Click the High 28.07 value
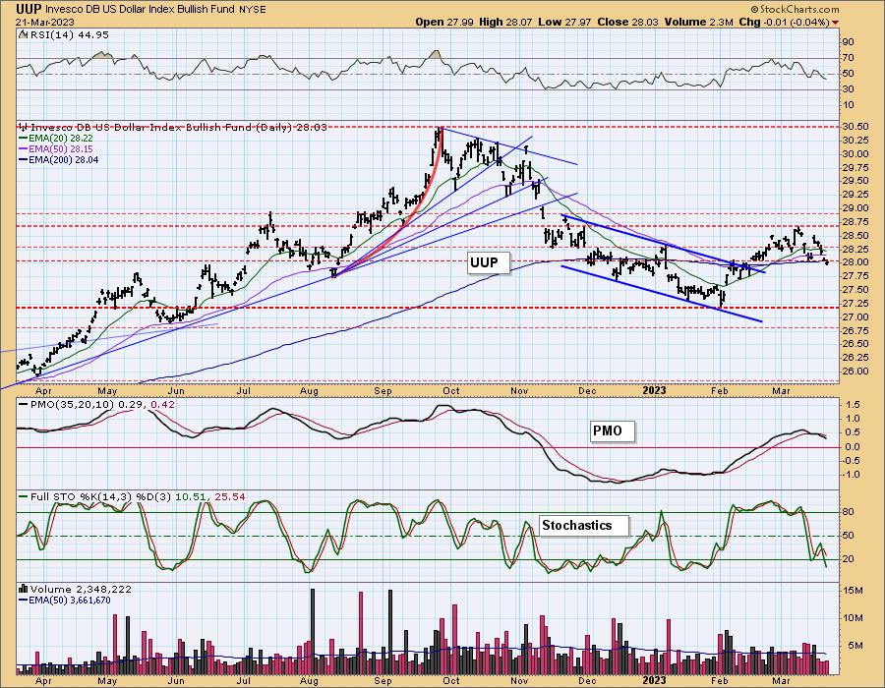 (506, 23)
